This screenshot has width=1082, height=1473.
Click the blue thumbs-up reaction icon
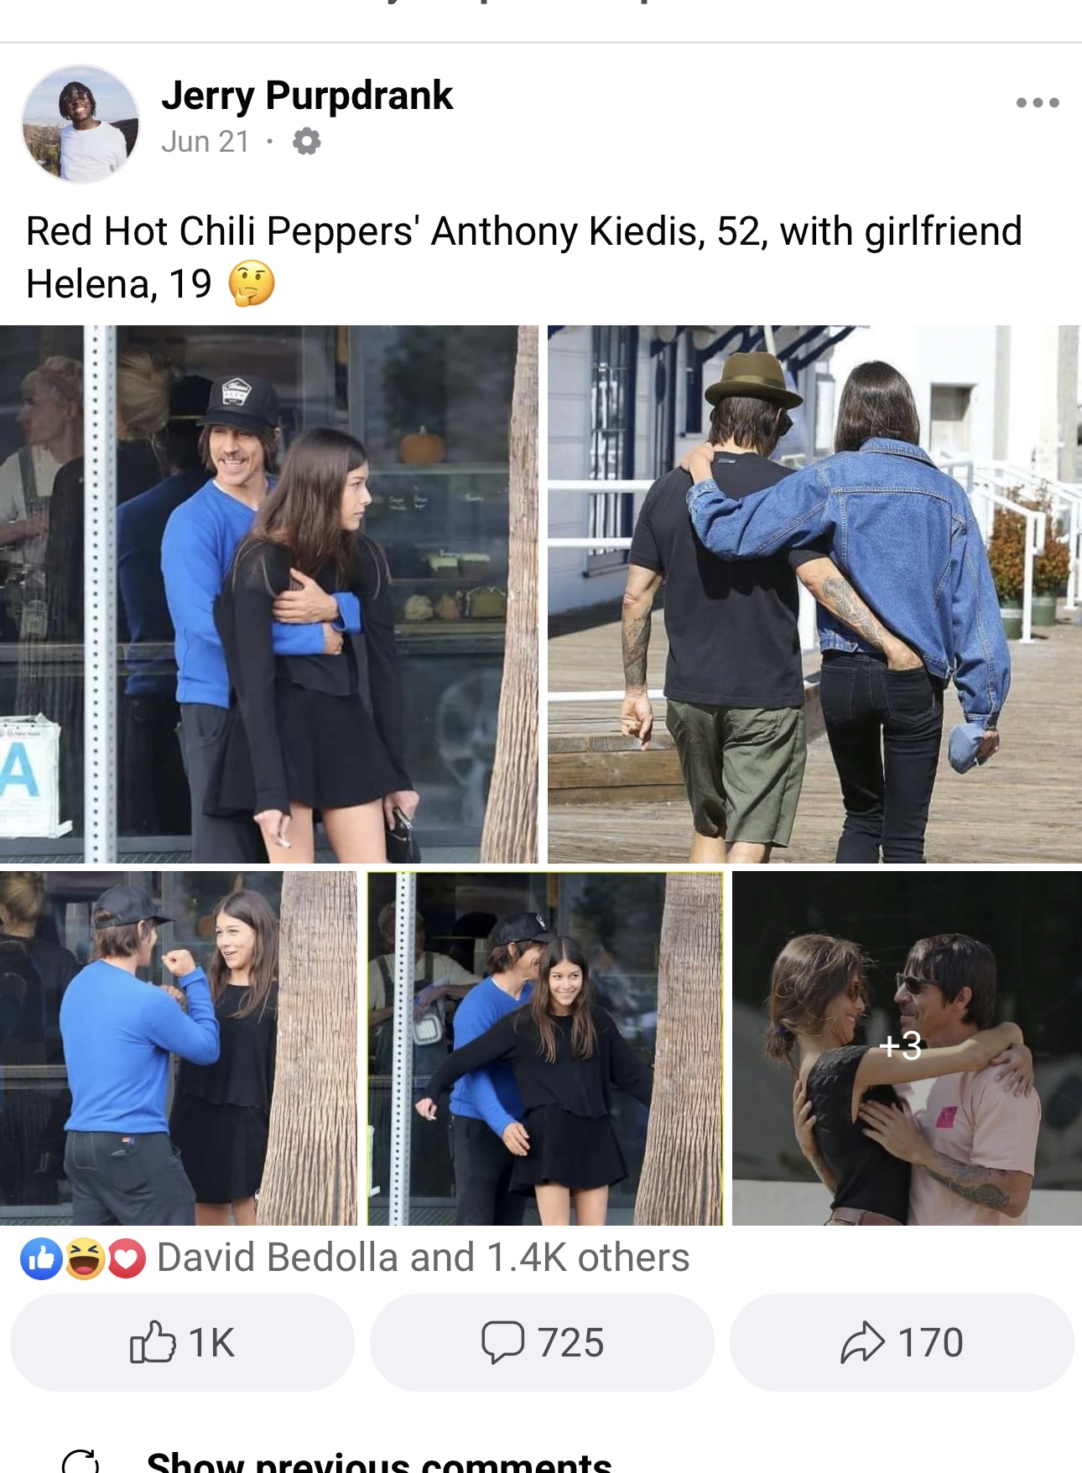tap(41, 1258)
